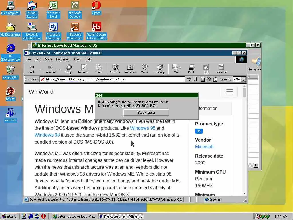
Task: Click the OS product type badge
Action: tap(199, 131)
